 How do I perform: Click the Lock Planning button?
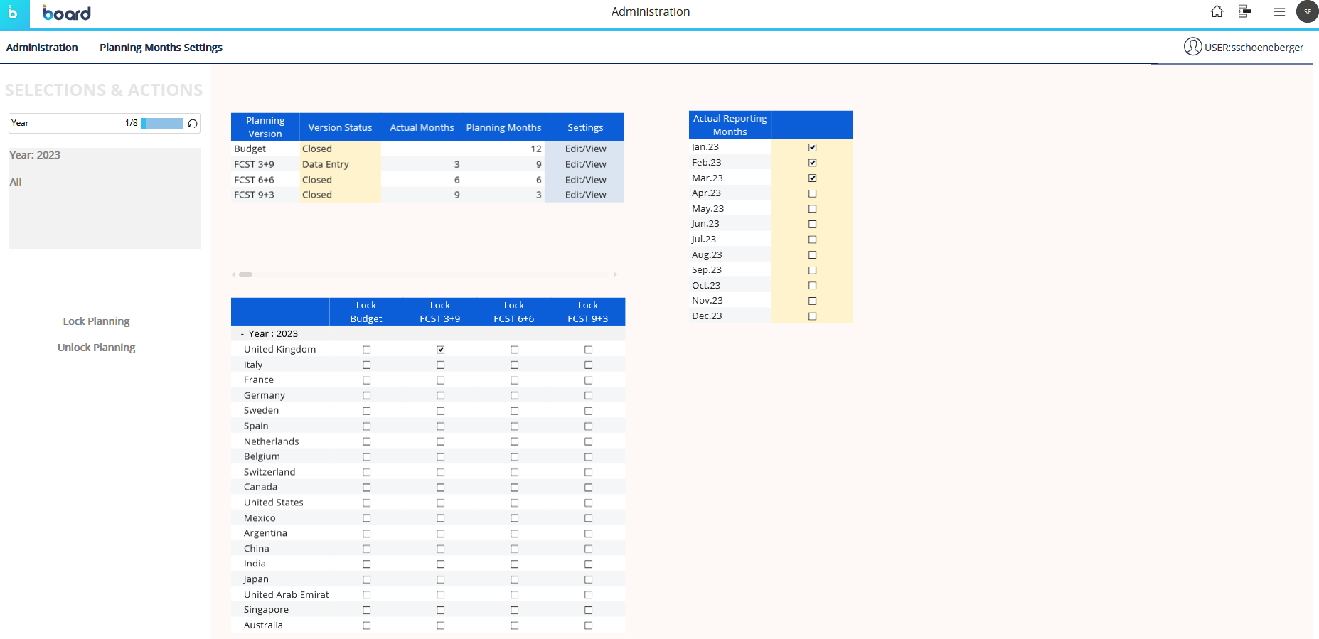pos(96,321)
